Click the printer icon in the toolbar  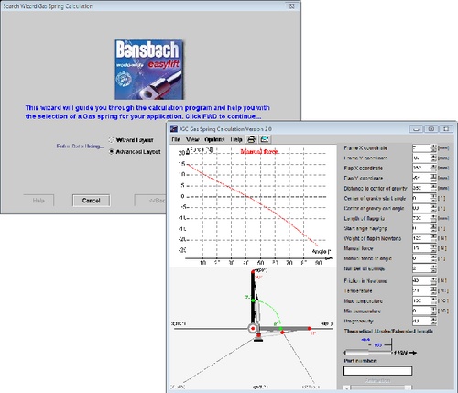[x=251, y=139]
